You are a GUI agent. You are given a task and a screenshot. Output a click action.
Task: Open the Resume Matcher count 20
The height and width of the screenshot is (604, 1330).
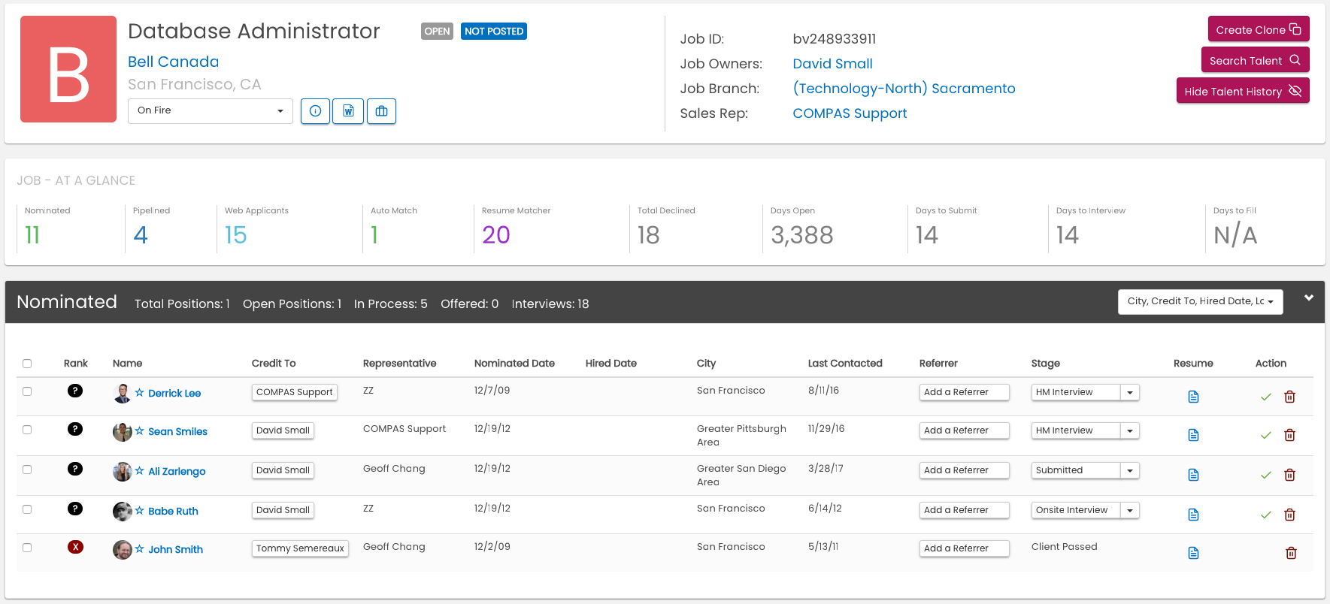click(496, 235)
